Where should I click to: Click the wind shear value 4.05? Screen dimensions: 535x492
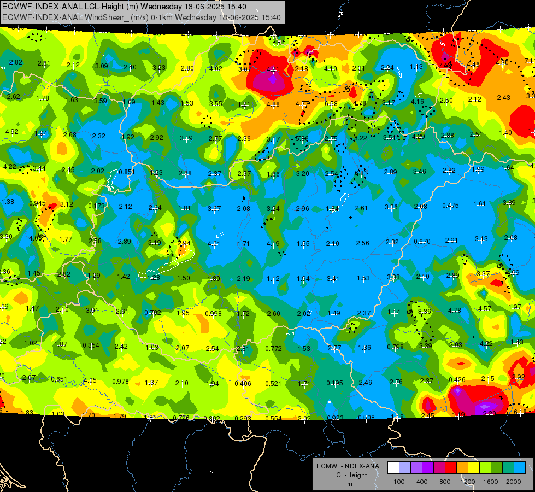point(90,380)
